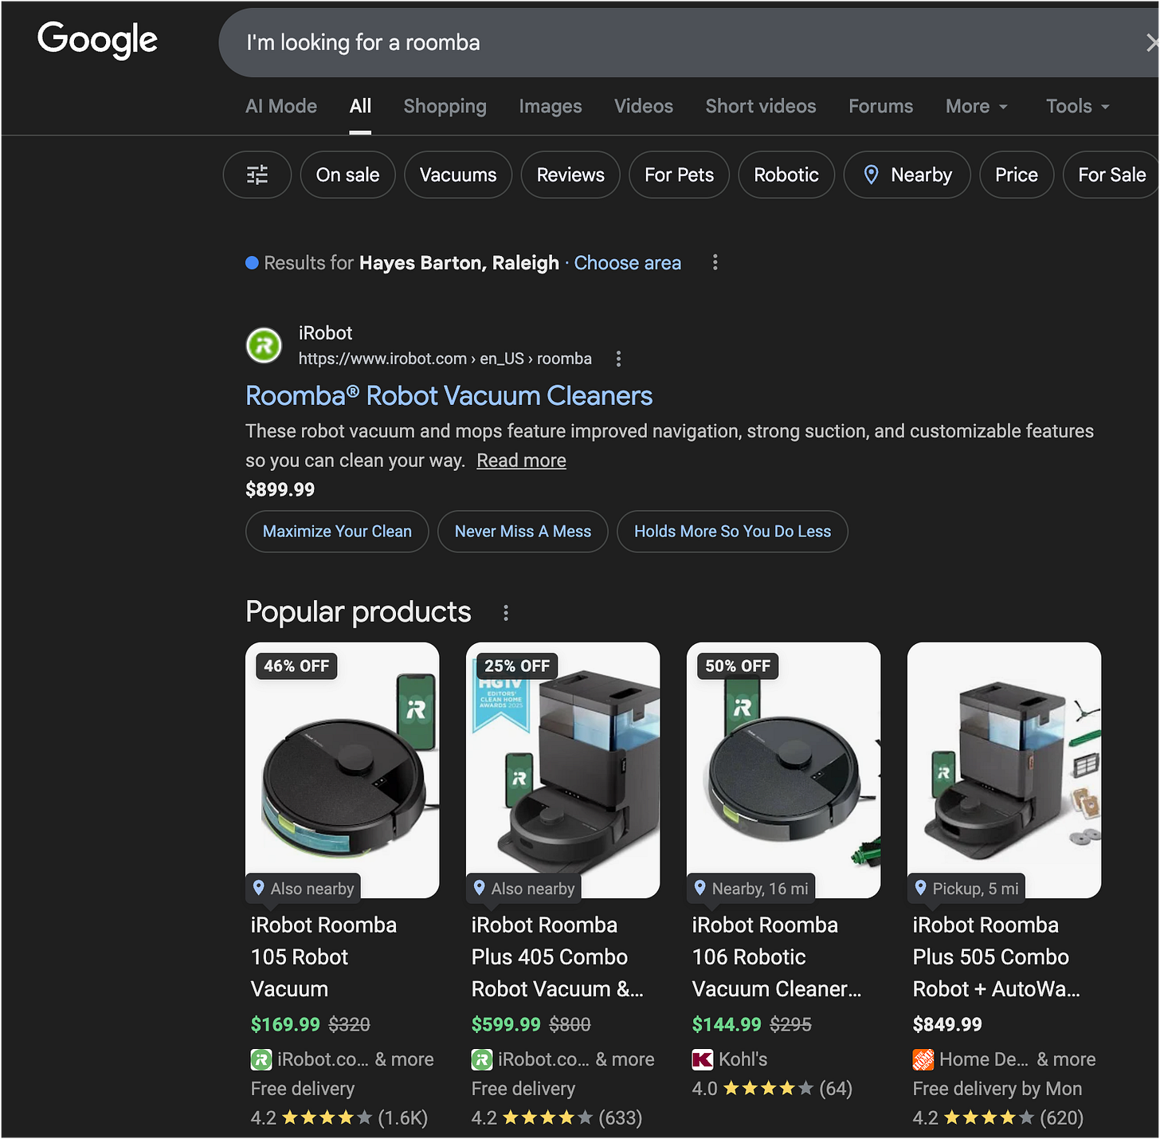Toggle the Reviews filter chip
The height and width of the screenshot is (1139, 1160).
570,175
